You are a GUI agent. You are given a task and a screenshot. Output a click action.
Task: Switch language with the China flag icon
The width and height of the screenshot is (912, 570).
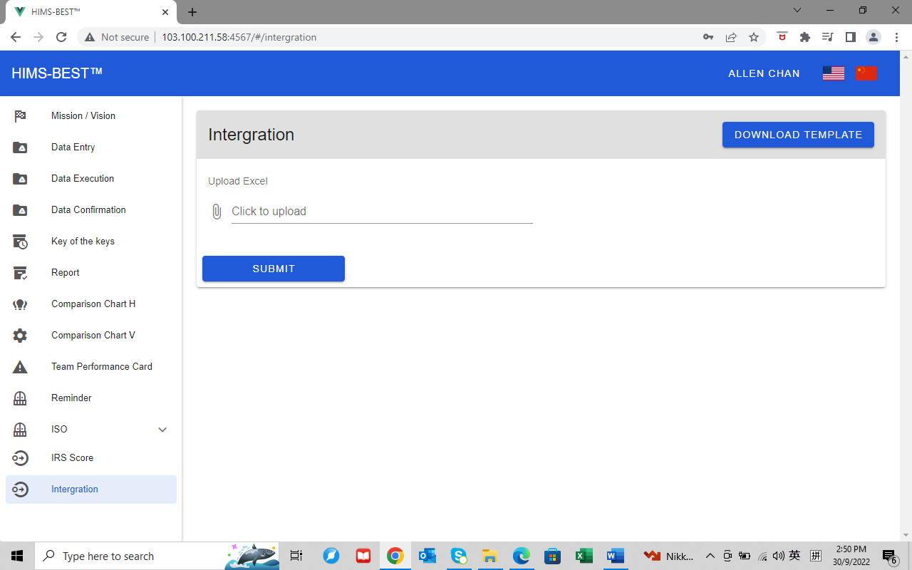click(866, 73)
